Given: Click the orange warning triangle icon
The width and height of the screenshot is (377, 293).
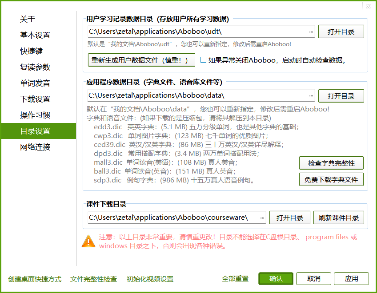Looking at the screenshot, I should click(x=88, y=242).
